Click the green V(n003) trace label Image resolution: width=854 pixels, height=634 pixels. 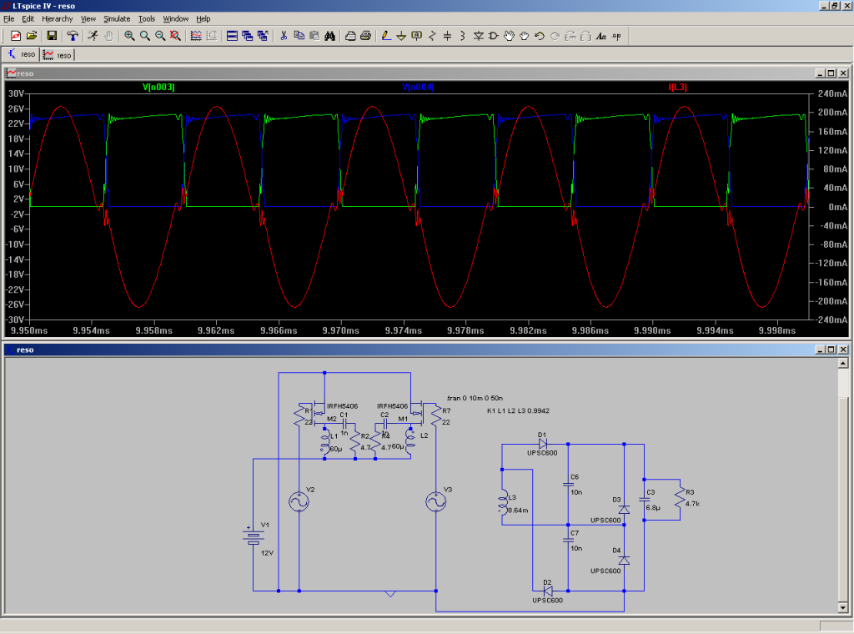(x=158, y=87)
